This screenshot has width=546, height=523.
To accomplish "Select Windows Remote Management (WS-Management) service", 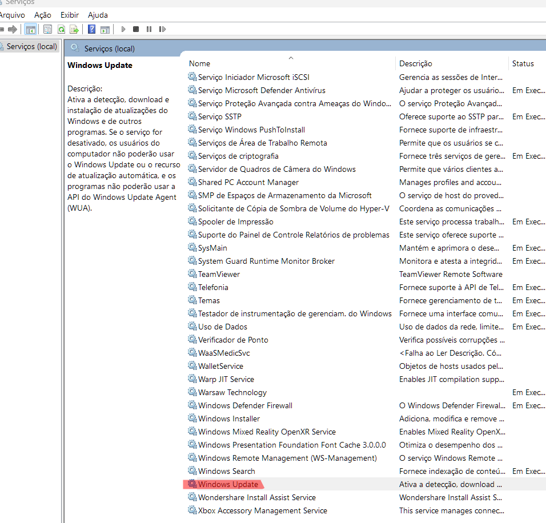I will pyautogui.click(x=287, y=458).
